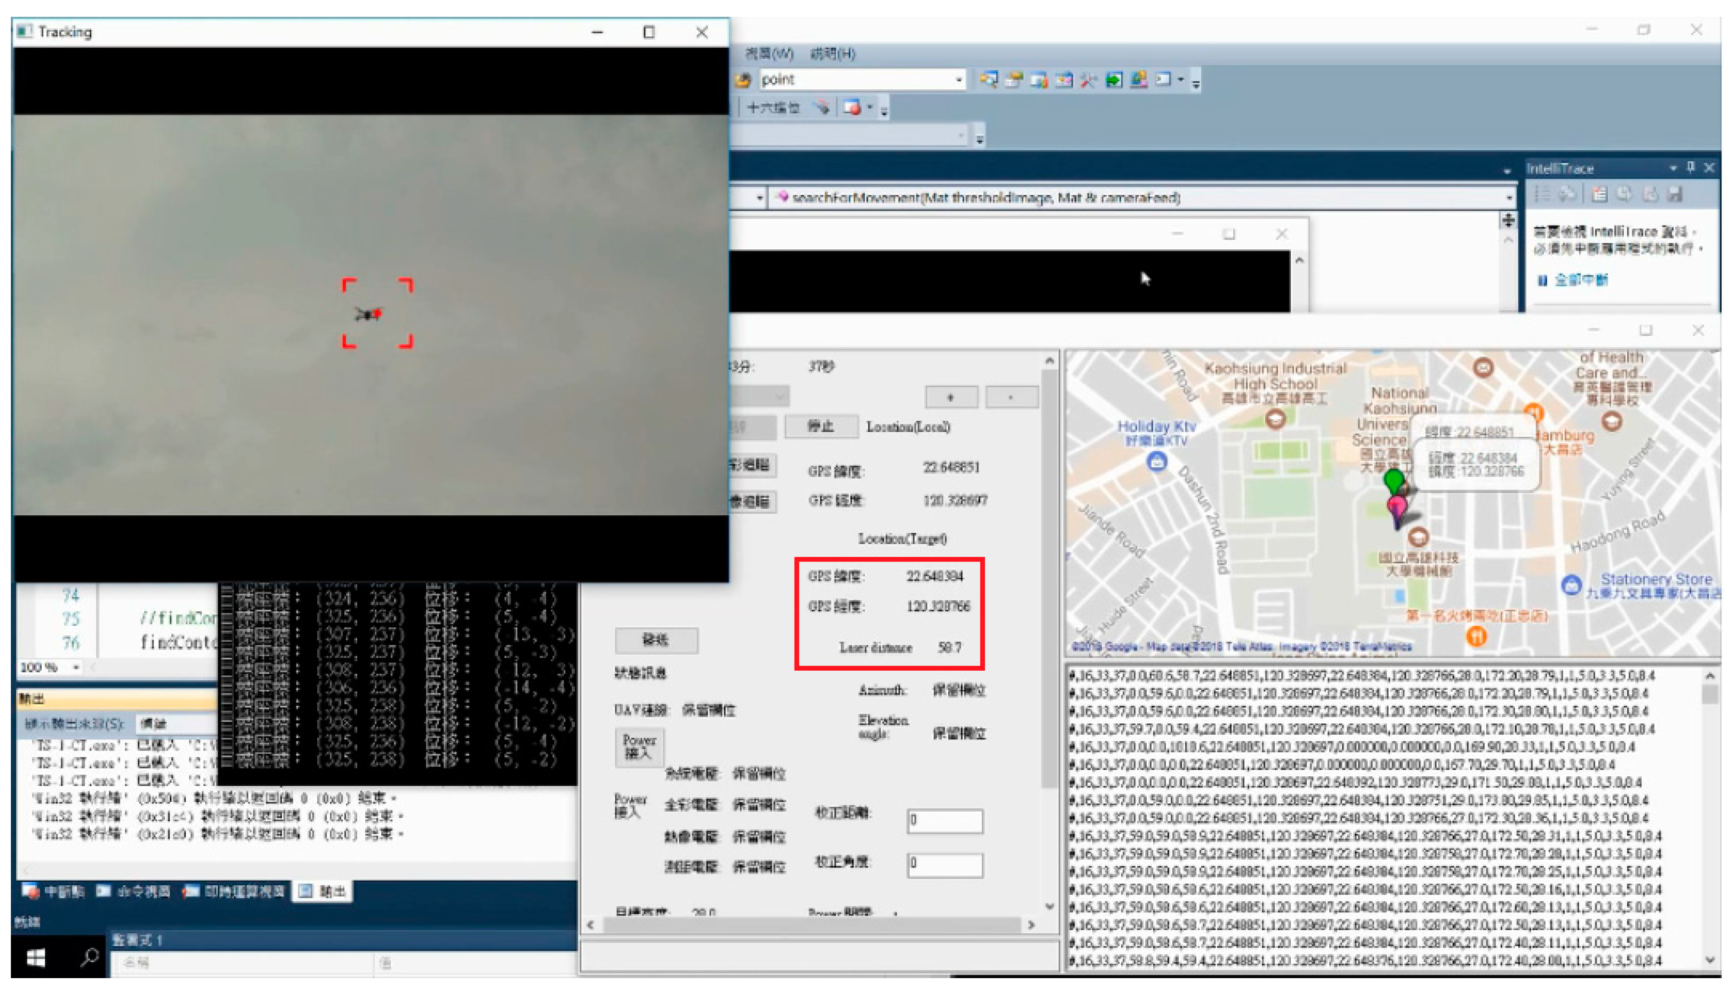Click the breakpoint window icon in debug toolbar
The height and width of the screenshot is (999, 1735).
tap(853, 108)
